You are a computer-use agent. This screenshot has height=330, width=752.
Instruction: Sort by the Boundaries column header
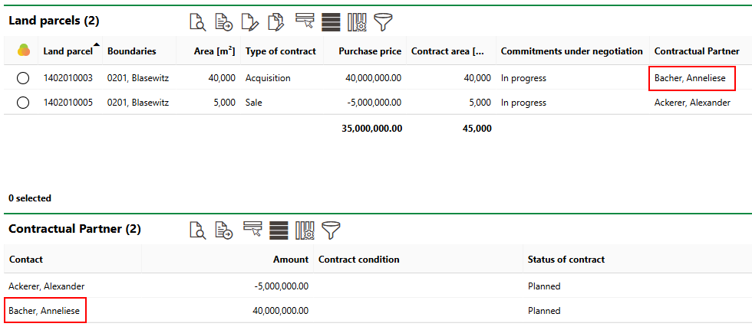(x=131, y=51)
